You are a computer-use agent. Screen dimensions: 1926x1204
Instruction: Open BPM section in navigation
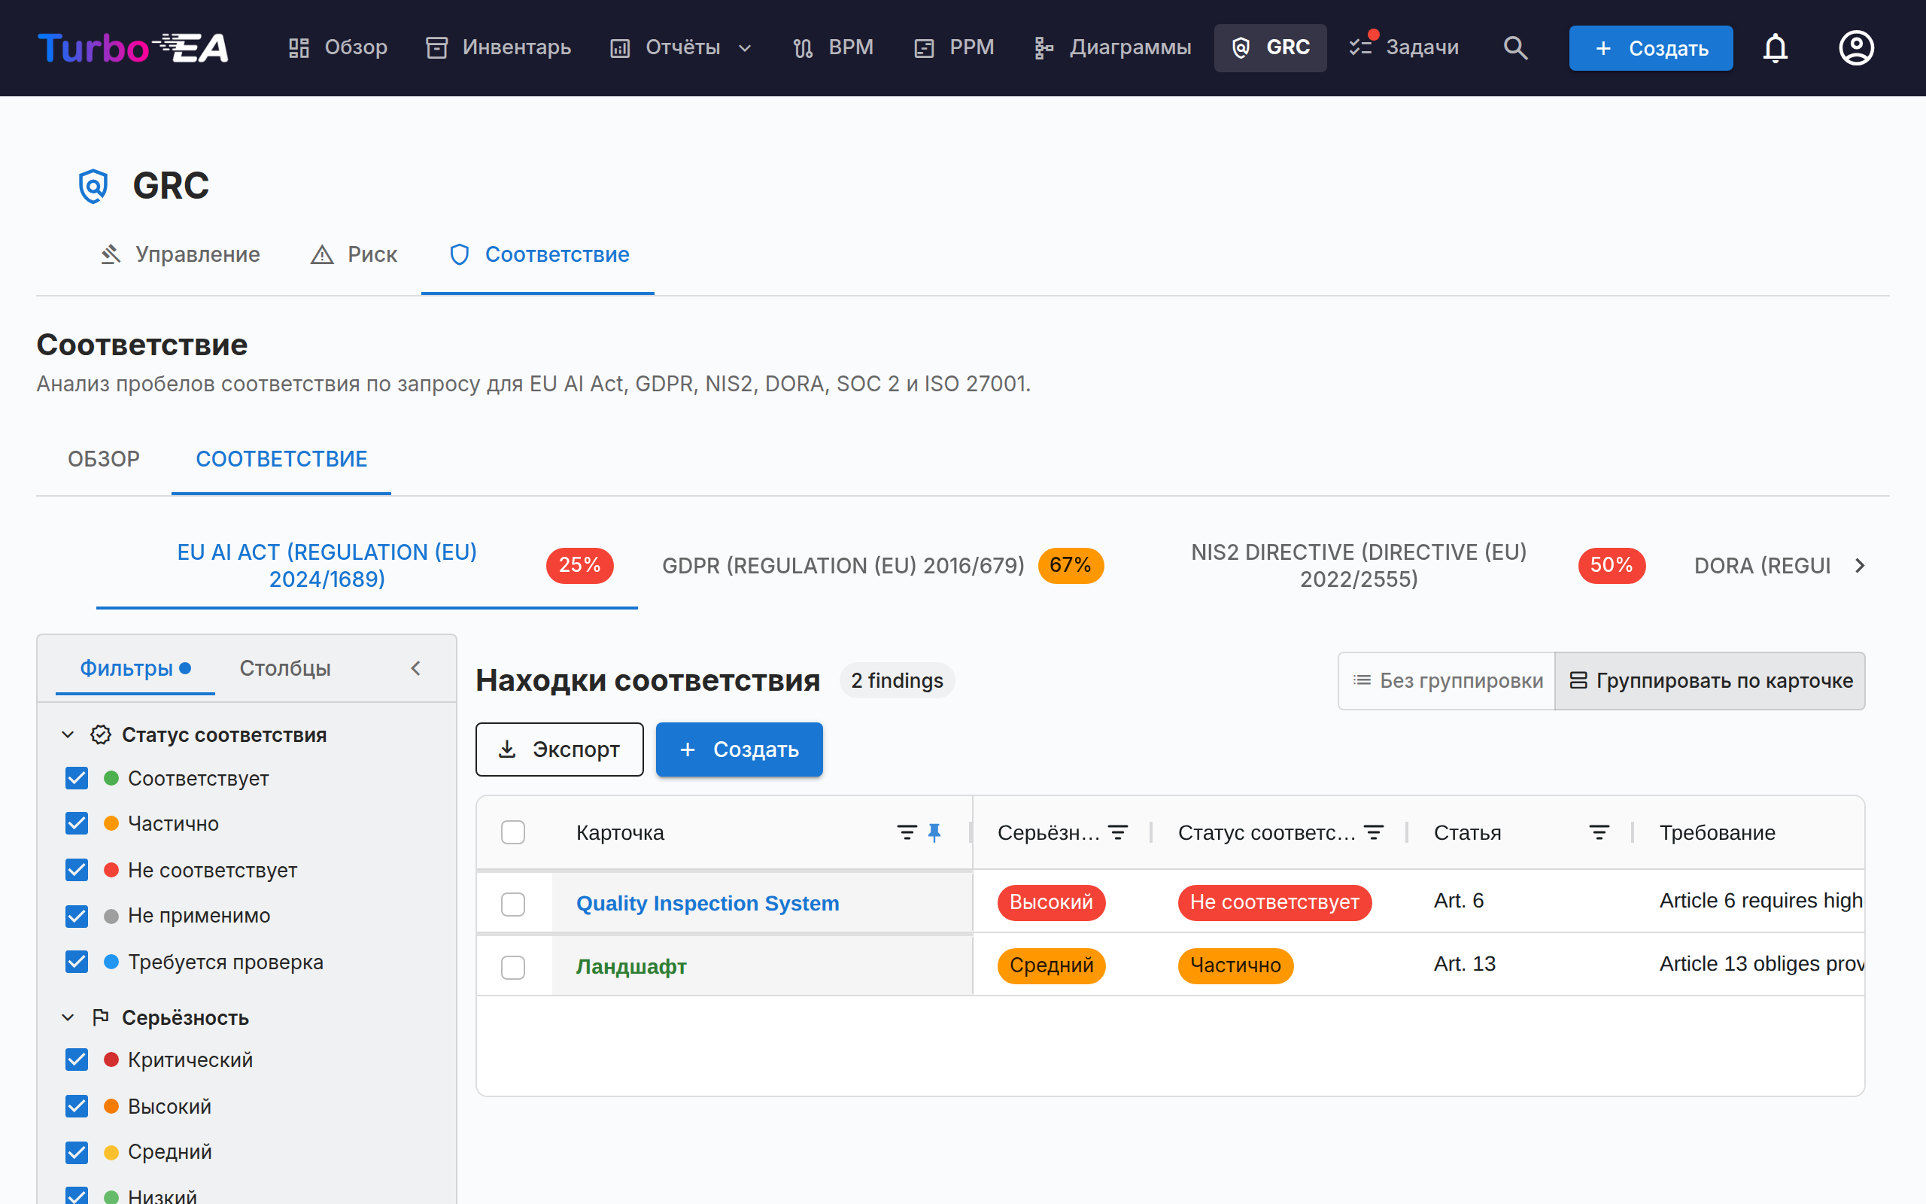click(834, 47)
